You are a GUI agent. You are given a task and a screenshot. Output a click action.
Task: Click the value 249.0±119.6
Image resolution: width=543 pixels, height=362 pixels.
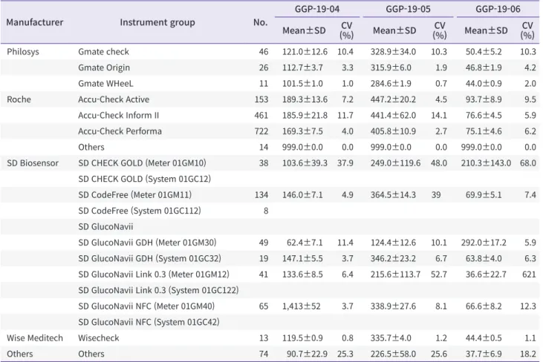[x=395, y=163]
